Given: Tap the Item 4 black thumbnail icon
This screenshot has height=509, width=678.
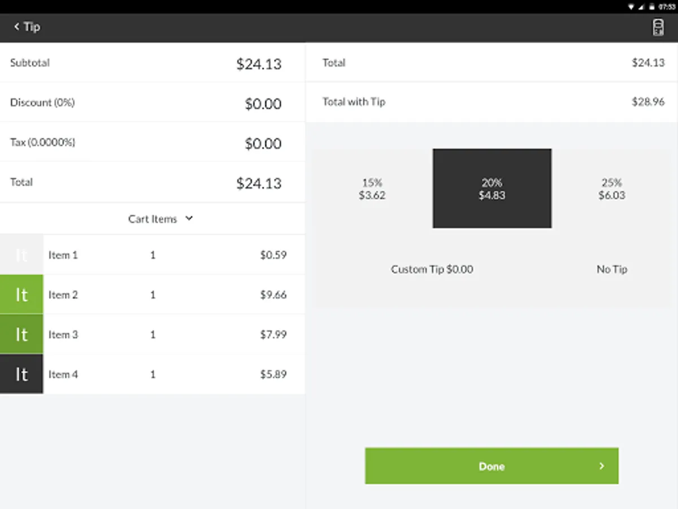Looking at the screenshot, I should click(x=21, y=374).
